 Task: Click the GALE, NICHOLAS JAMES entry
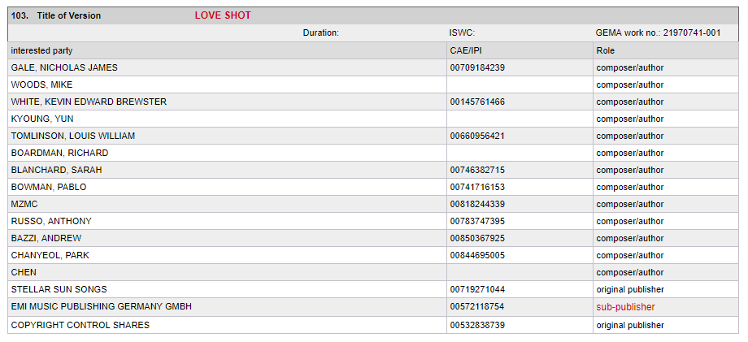tap(64, 67)
